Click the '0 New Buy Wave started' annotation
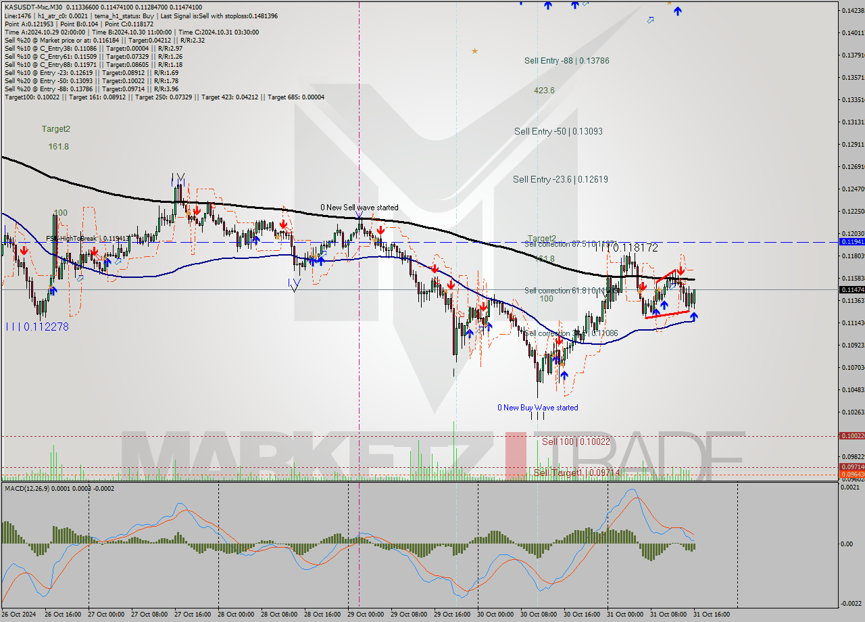Image resolution: width=865 pixels, height=622 pixels. coord(537,408)
